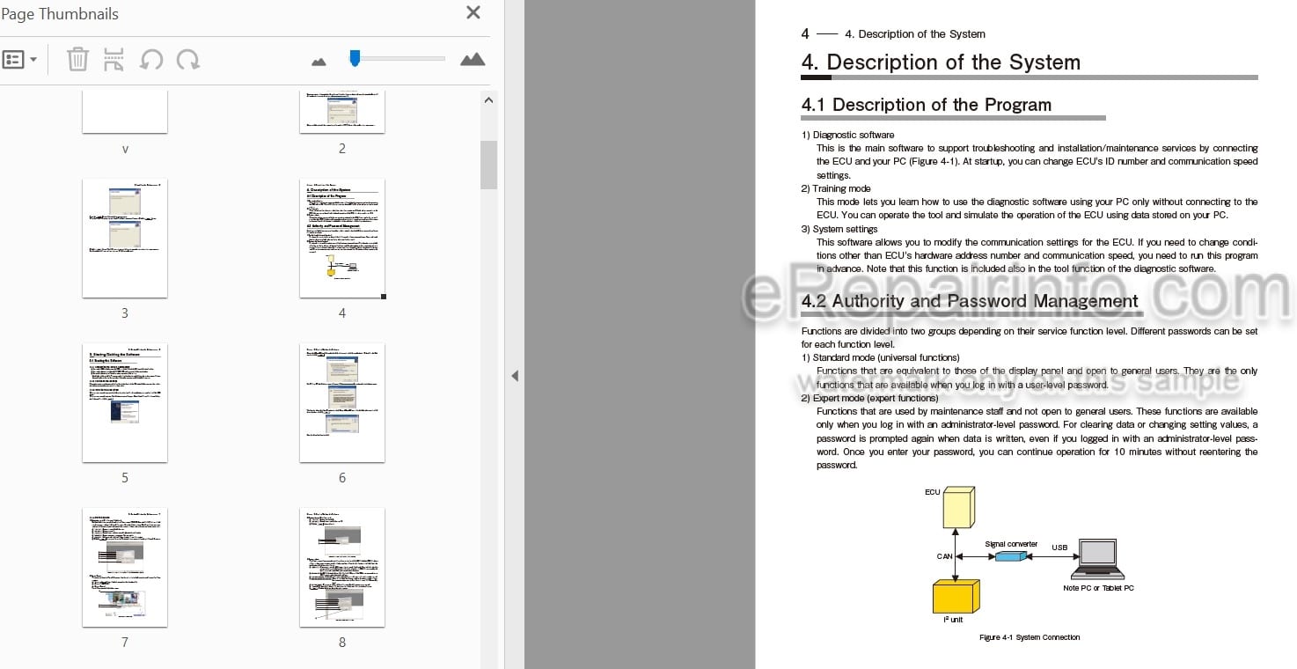Adjust the thumbnail size slider handle
The width and height of the screenshot is (1297, 669).
[355, 58]
